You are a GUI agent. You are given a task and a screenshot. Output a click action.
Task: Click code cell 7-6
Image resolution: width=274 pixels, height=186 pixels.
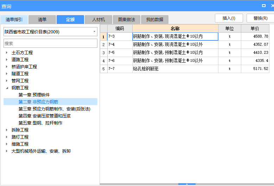point(120,61)
